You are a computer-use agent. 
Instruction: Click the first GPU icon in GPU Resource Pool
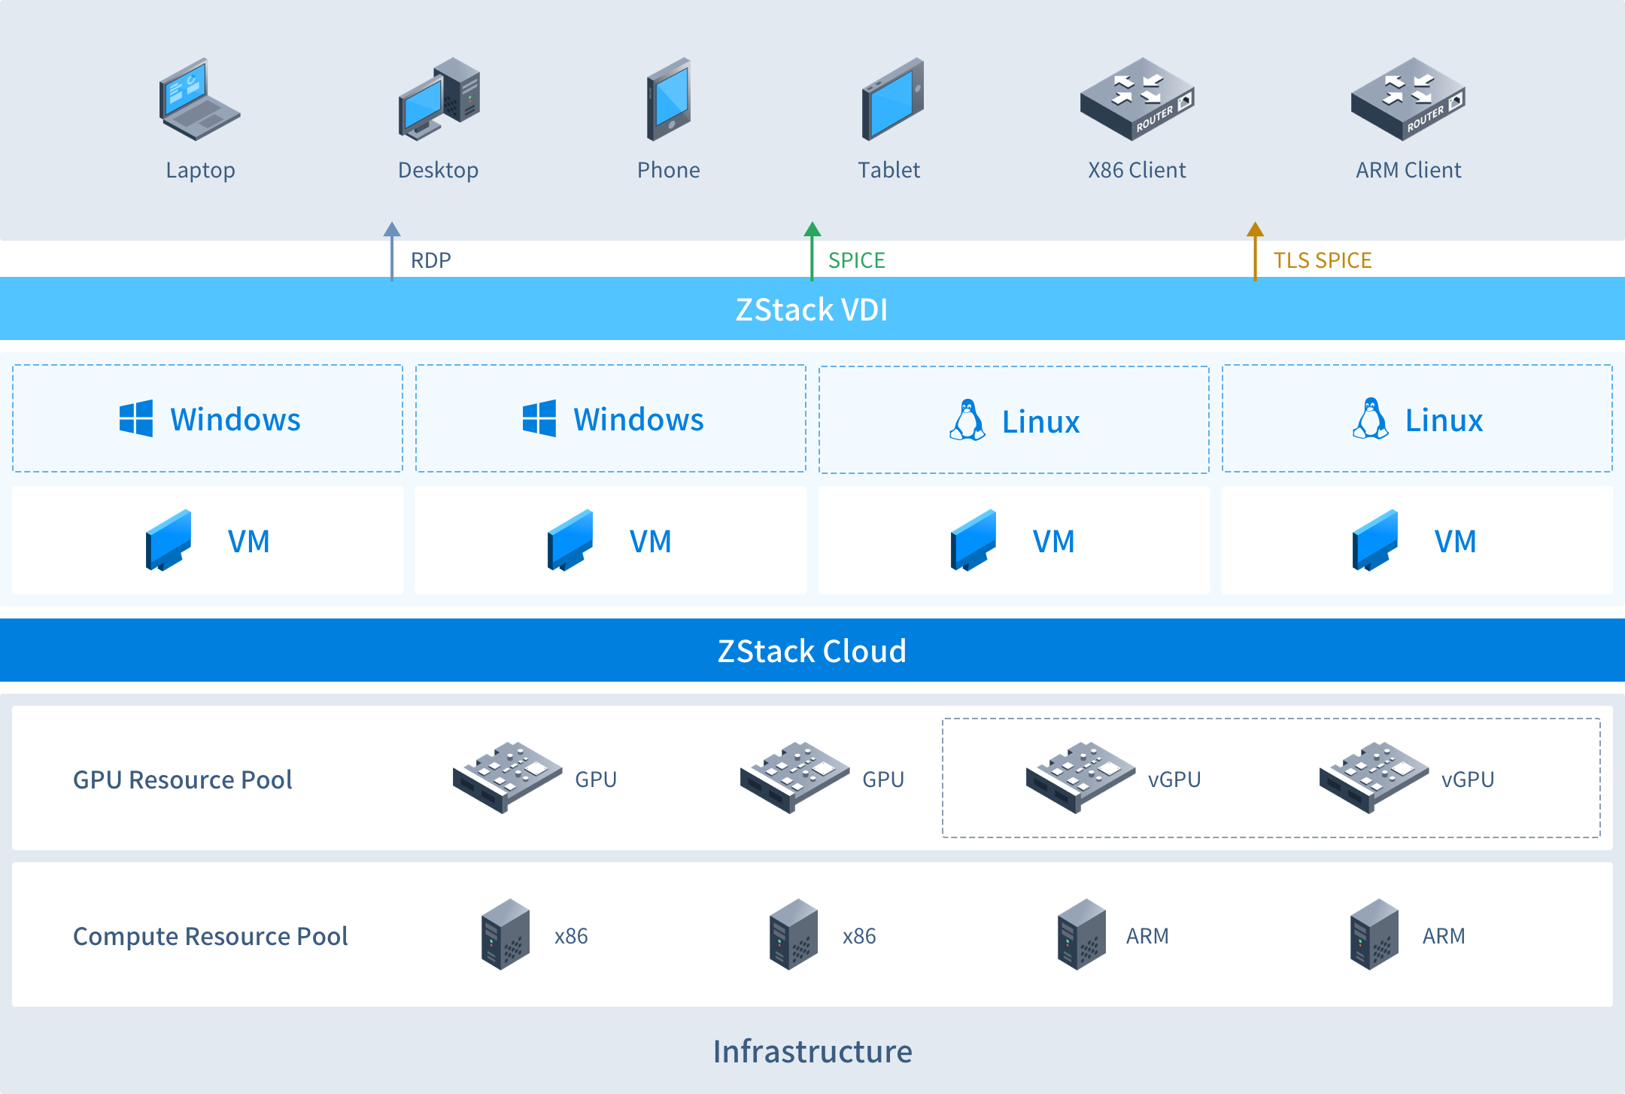pyautogui.click(x=506, y=779)
